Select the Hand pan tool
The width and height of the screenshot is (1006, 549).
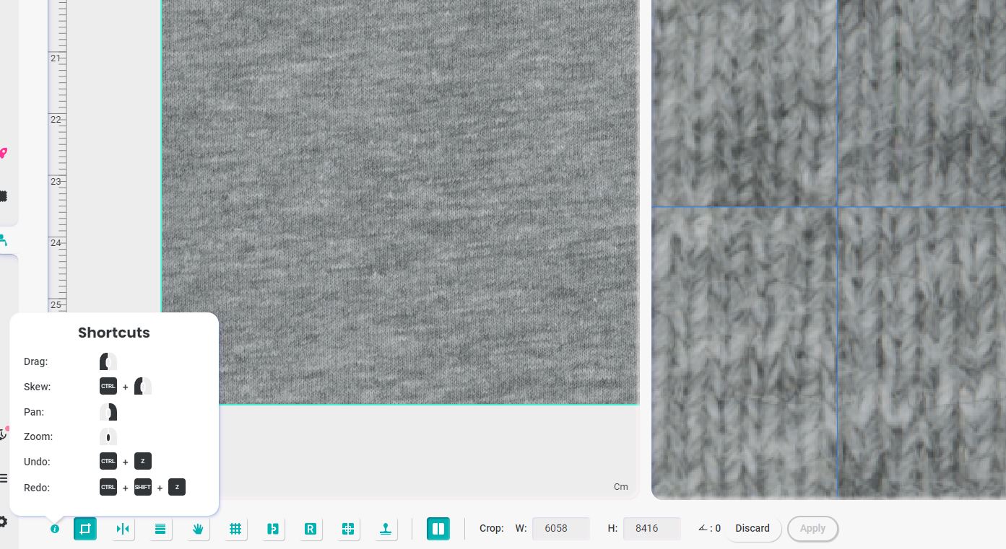[198, 529]
